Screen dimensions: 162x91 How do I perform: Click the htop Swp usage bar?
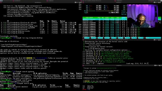pyautogui.click(x=102, y=13)
